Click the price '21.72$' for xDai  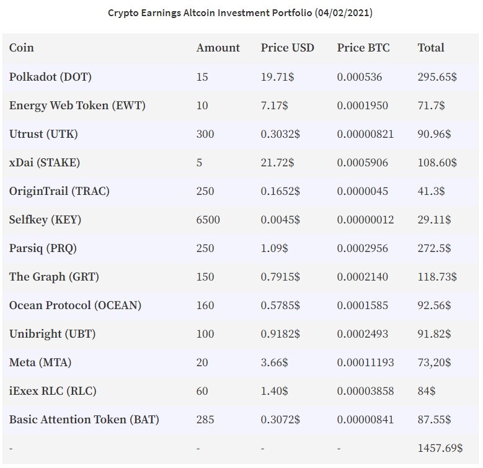tap(278, 163)
